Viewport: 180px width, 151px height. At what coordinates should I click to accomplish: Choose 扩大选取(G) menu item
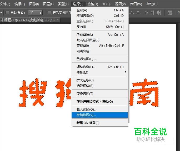100,80
